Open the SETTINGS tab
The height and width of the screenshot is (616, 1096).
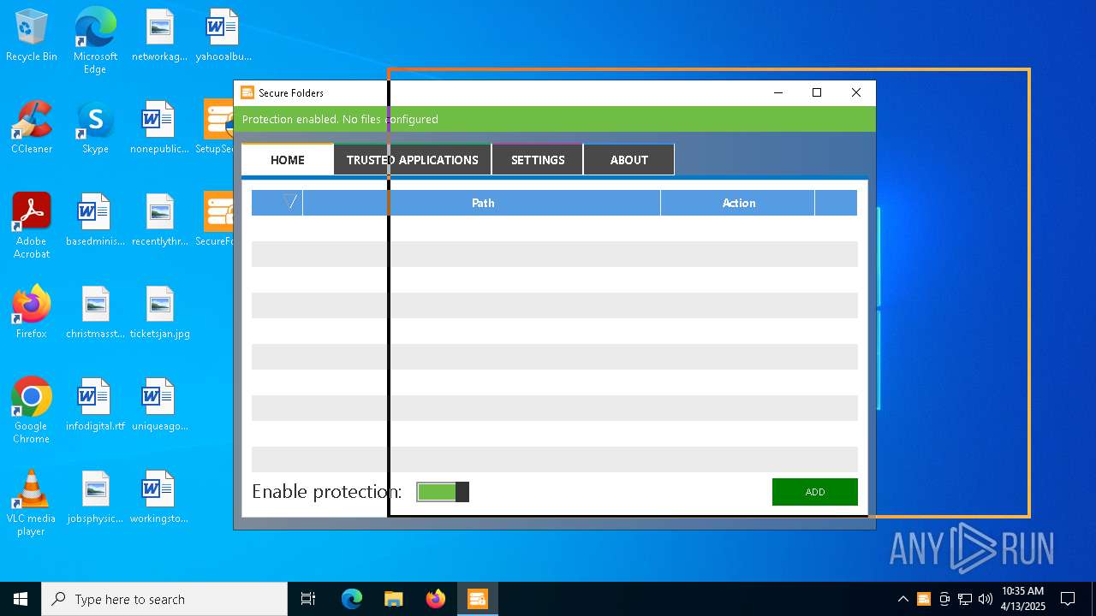[x=538, y=160]
